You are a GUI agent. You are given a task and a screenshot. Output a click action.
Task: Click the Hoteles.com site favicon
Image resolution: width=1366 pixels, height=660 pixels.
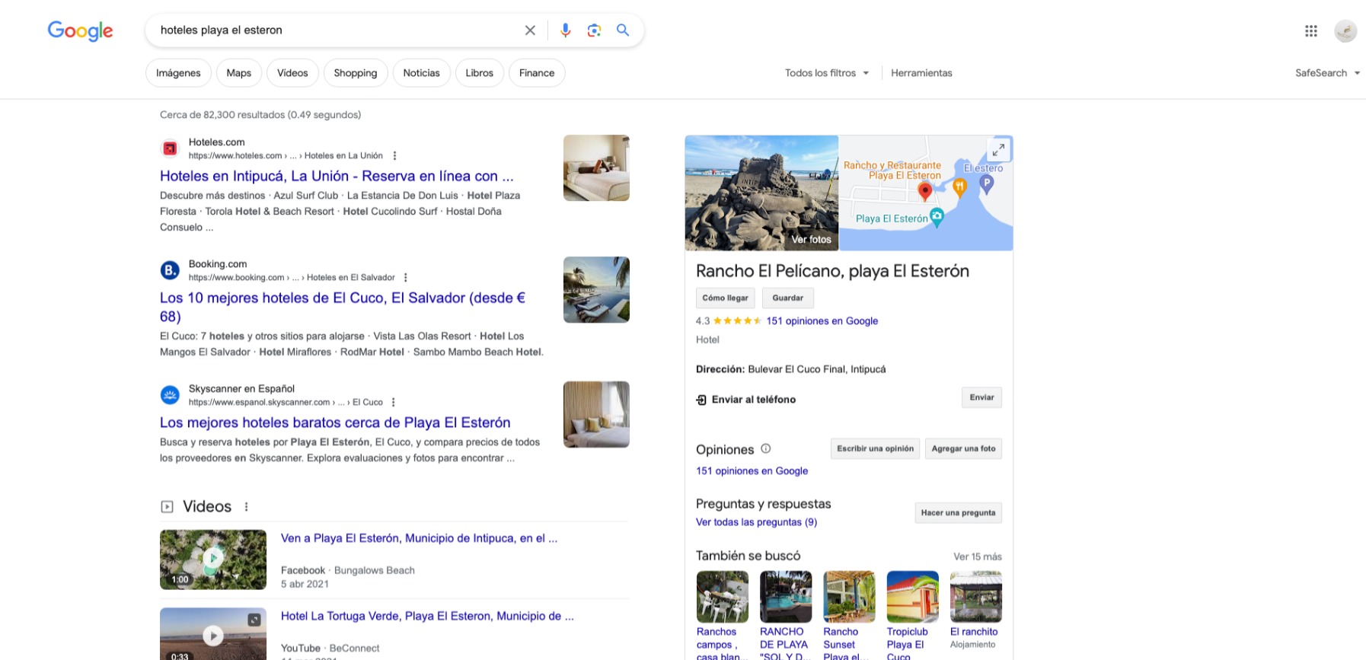(x=170, y=148)
